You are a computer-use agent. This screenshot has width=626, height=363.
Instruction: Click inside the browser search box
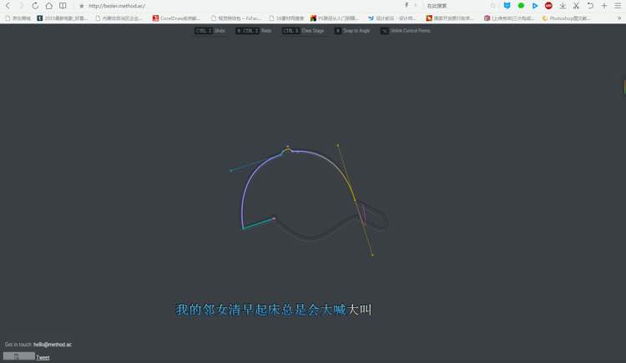pos(457,6)
